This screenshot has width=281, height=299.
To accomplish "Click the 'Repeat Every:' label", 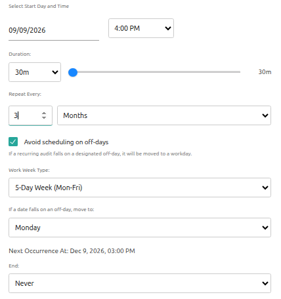I will 25,94.
